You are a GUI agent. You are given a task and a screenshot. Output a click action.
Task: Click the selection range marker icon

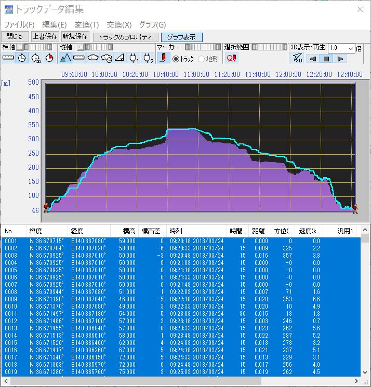point(232,58)
